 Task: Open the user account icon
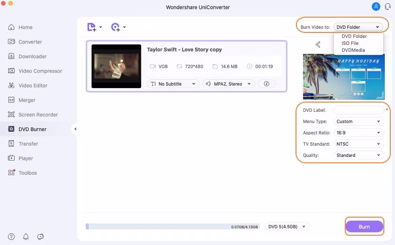(375, 6)
